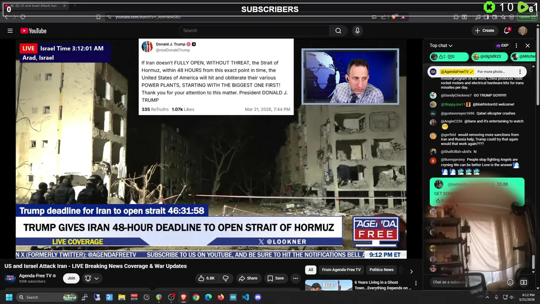Select the All filter chip
The width and height of the screenshot is (540, 304).
point(310,270)
